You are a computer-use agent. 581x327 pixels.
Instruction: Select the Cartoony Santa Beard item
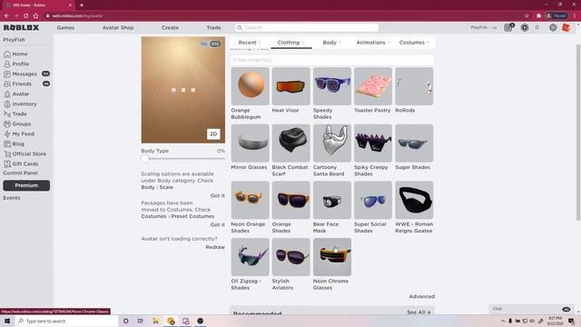pos(332,144)
